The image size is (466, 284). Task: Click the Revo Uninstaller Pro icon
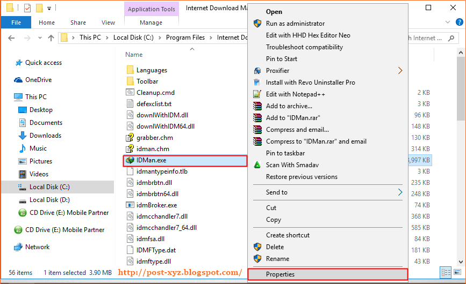(257, 83)
